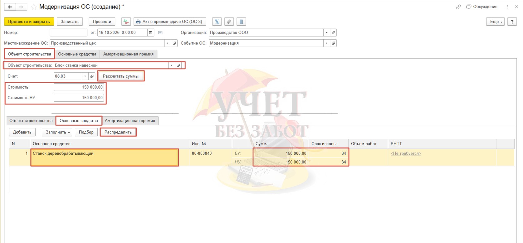Switch to upper Амортизационная премия tab
The width and height of the screenshot is (523, 243).
tap(128, 54)
